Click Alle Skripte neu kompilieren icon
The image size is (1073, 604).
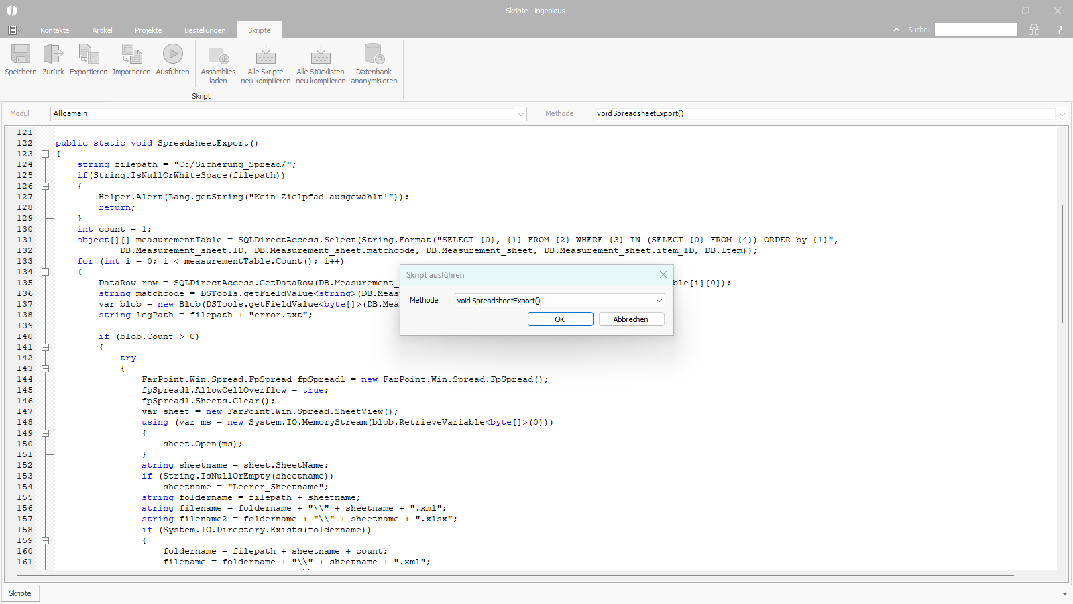[266, 55]
